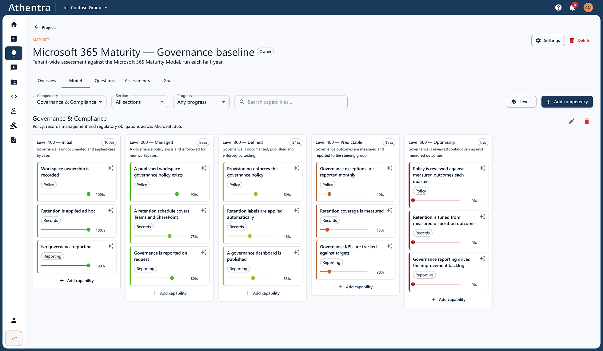Add capability to Level 400 Predictable

[355, 287]
